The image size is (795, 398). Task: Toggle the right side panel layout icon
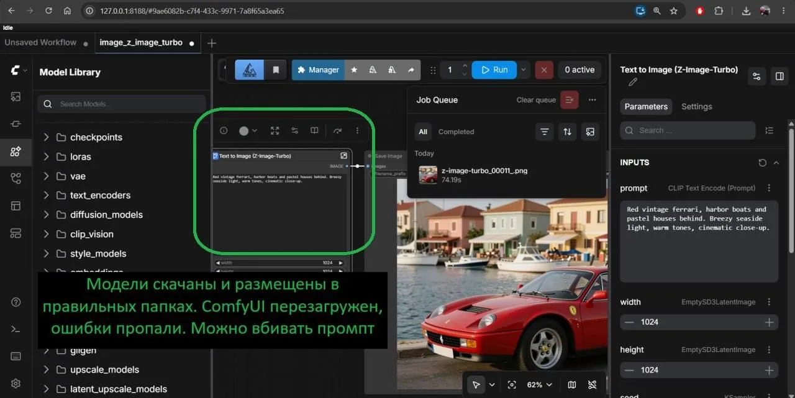pos(779,76)
